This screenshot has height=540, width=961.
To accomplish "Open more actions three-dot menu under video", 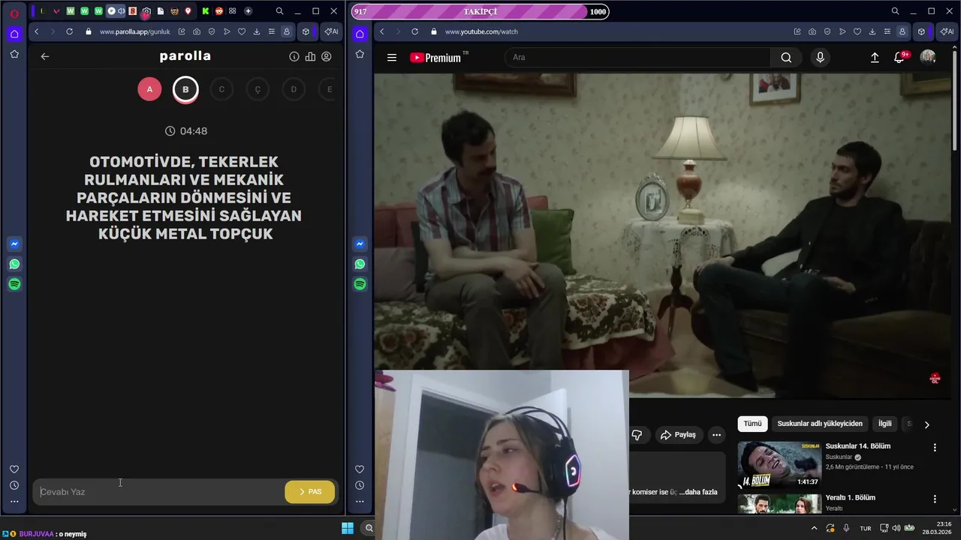I will click(x=716, y=435).
